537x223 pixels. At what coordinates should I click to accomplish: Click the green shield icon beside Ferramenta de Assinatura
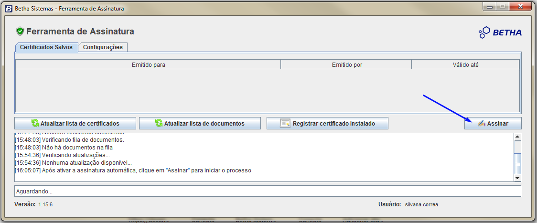click(20, 32)
